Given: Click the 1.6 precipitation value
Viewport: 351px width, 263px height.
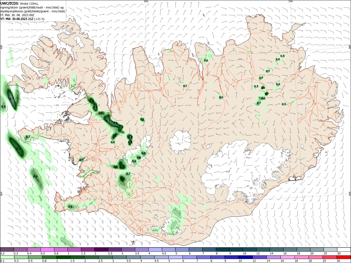Looking at the screenshot, I should coord(123,179).
